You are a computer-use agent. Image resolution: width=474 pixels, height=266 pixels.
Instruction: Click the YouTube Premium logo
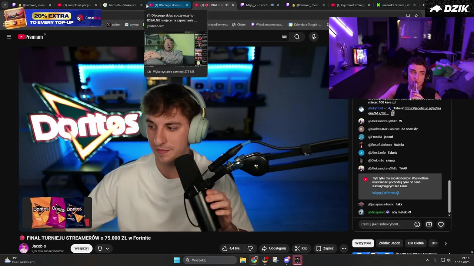click(x=30, y=37)
